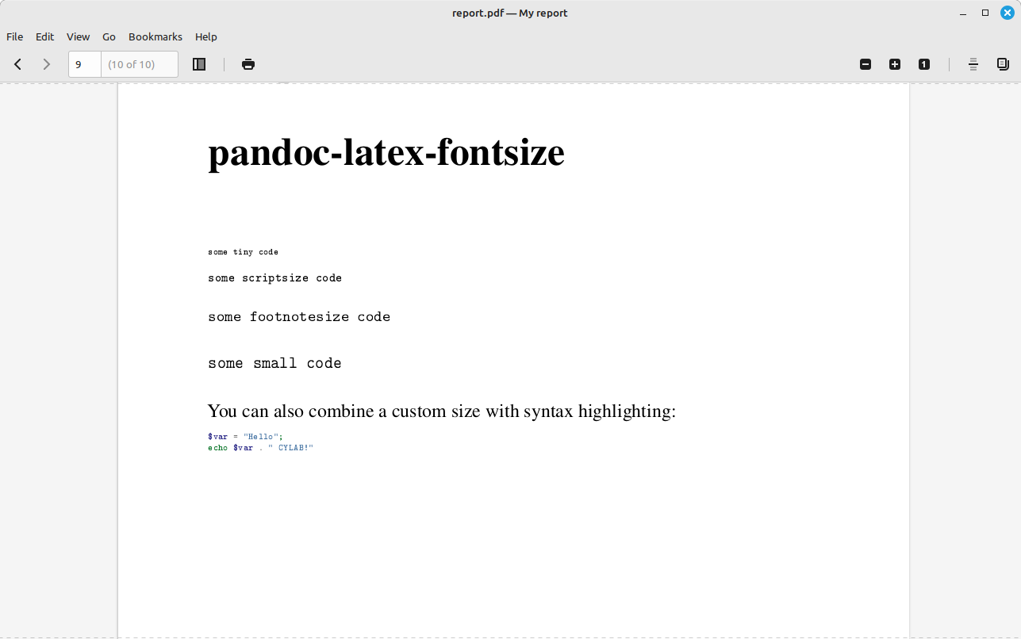Image resolution: width=1021 pixels, height=639 pixels.
Task: Toggle continuous page mode icon
Action: [973, 64]
